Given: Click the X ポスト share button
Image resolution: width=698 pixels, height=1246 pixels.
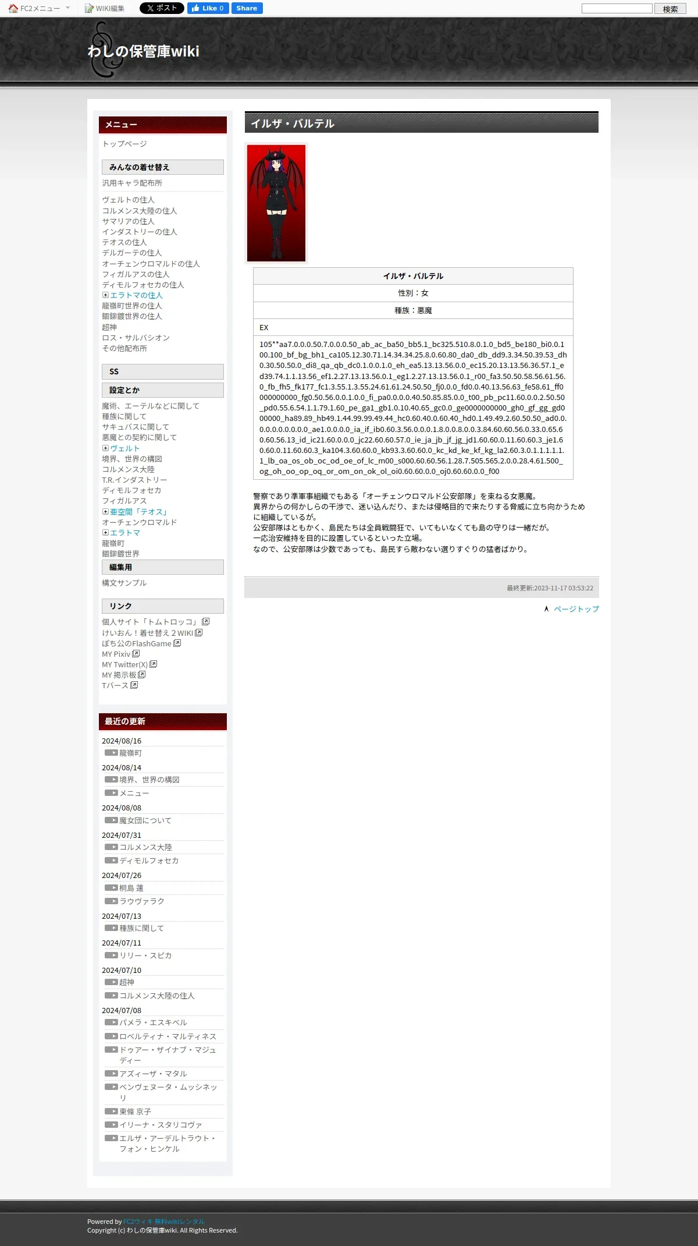Looking at the screenshot, I should (x=162, y=8).
